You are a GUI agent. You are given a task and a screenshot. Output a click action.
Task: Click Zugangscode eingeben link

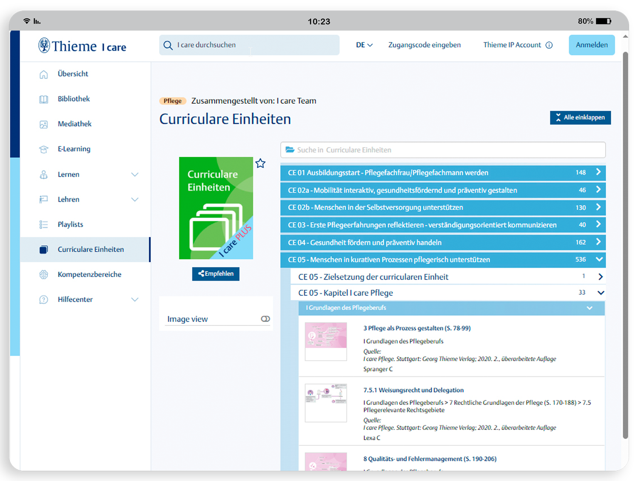(424, 45)
